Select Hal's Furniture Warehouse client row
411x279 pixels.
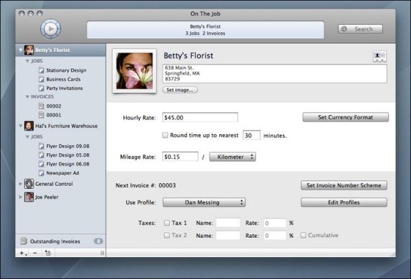coord(61,126)
